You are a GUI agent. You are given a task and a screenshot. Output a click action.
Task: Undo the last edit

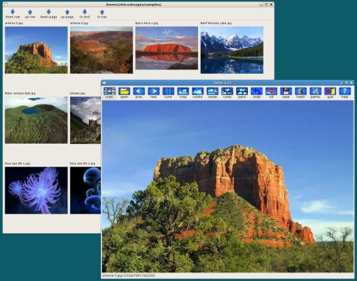pos(256,93)
